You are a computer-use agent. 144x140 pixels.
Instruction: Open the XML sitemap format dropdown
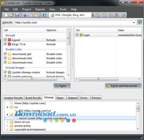93,15
